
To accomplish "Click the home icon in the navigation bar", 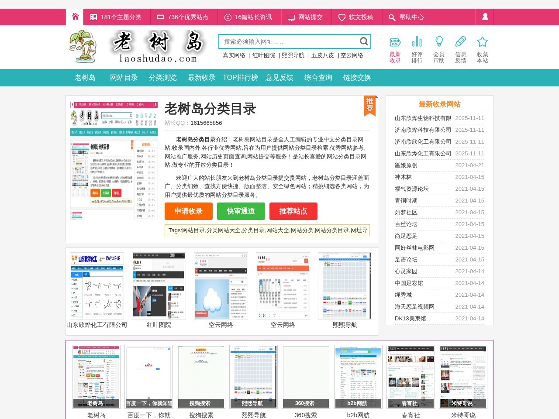I will [75, 17].
